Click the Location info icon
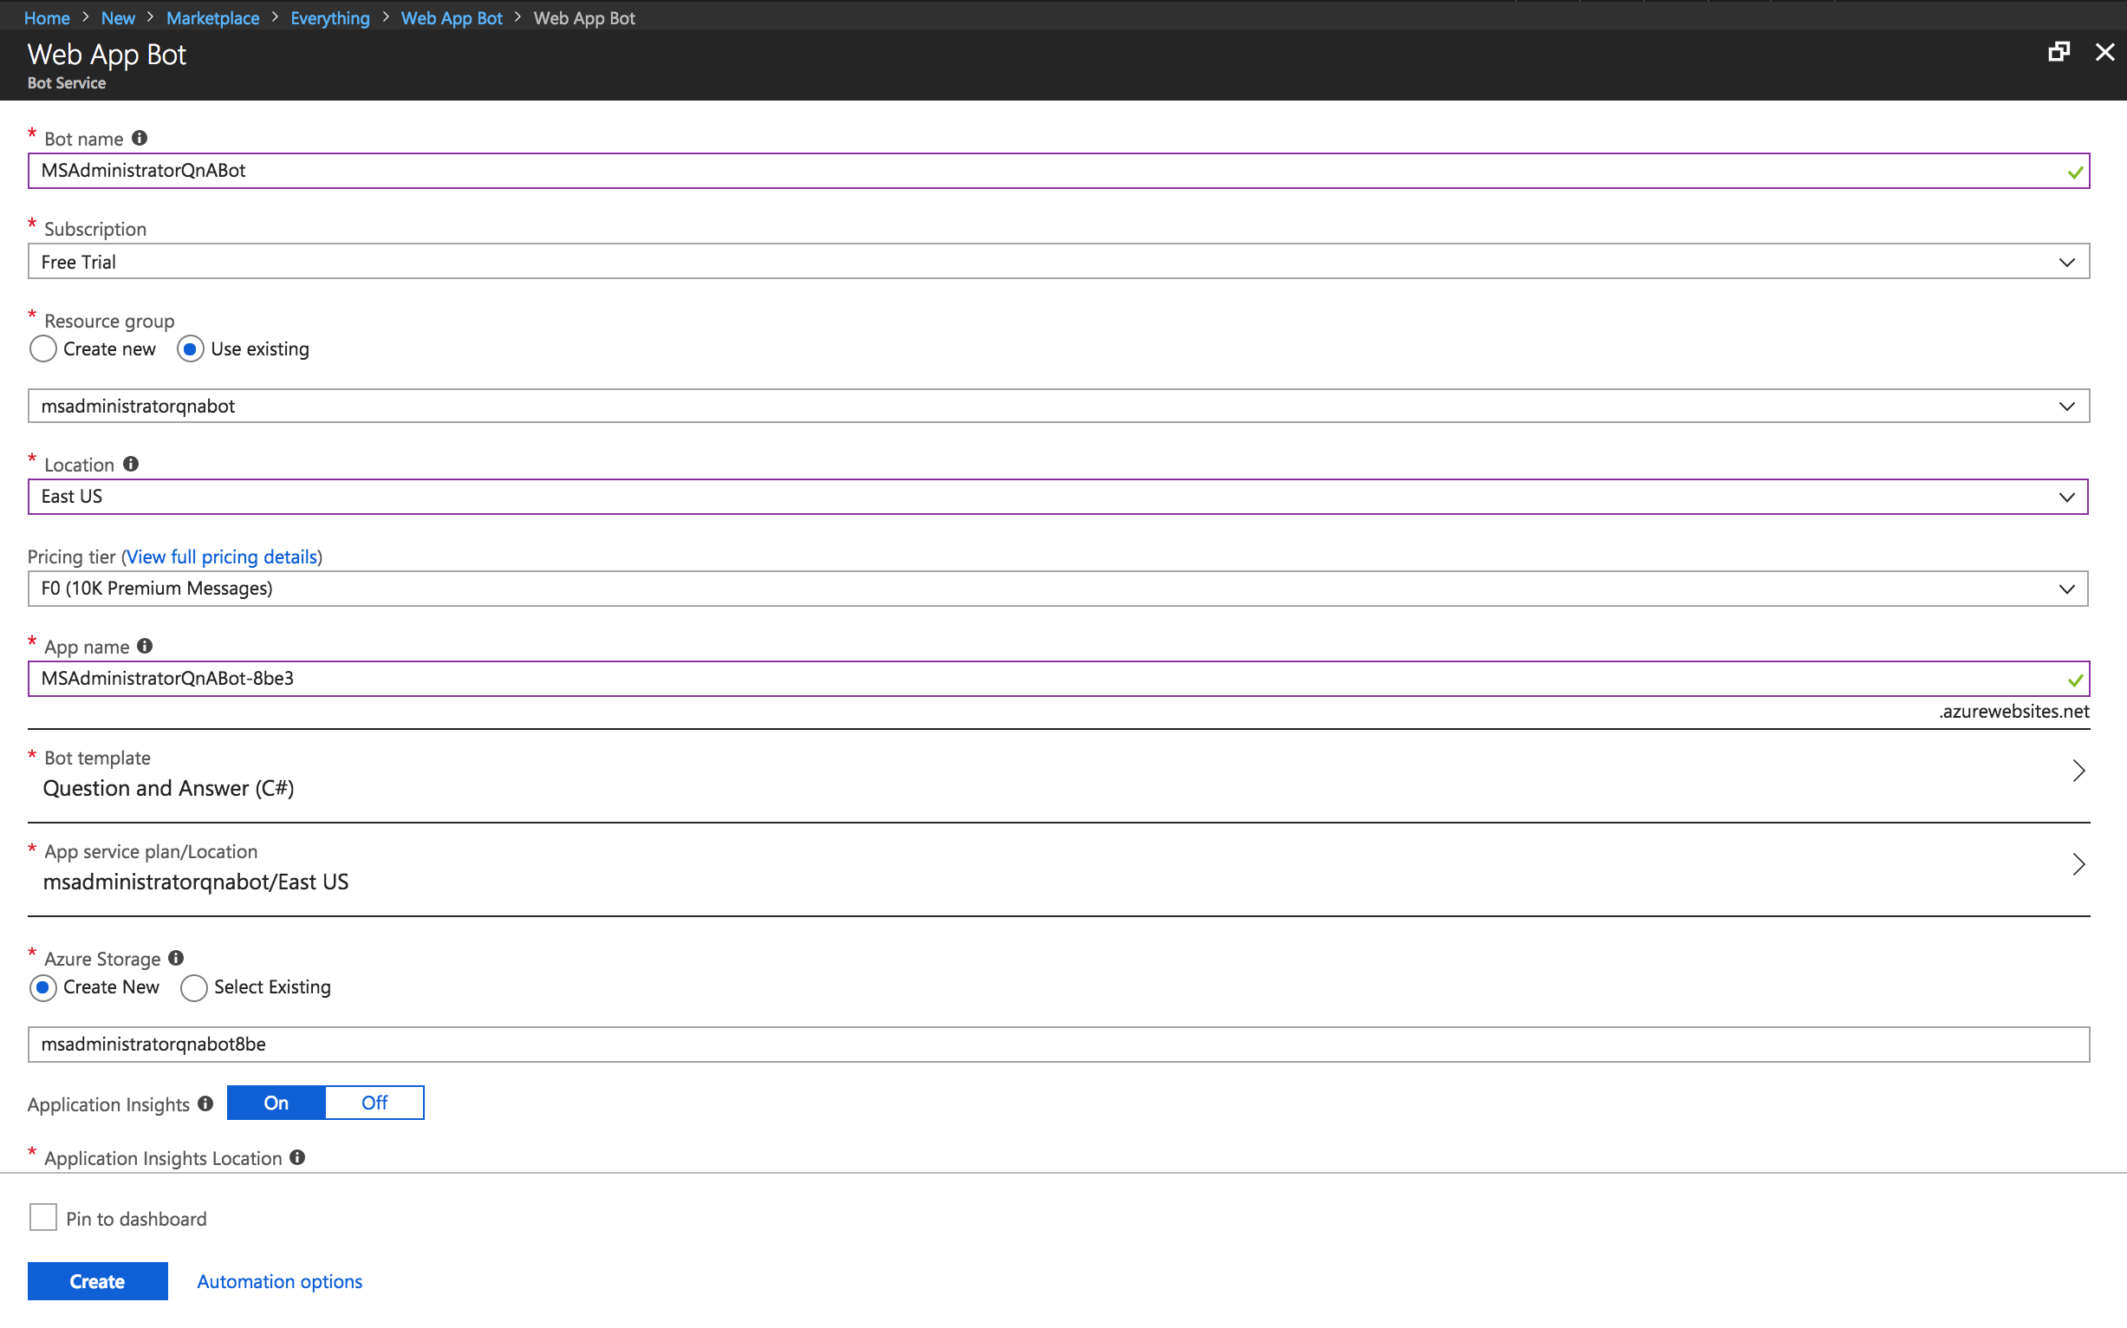Image resolution: width=2127 pixels, height=1328 pixels. 131,464
